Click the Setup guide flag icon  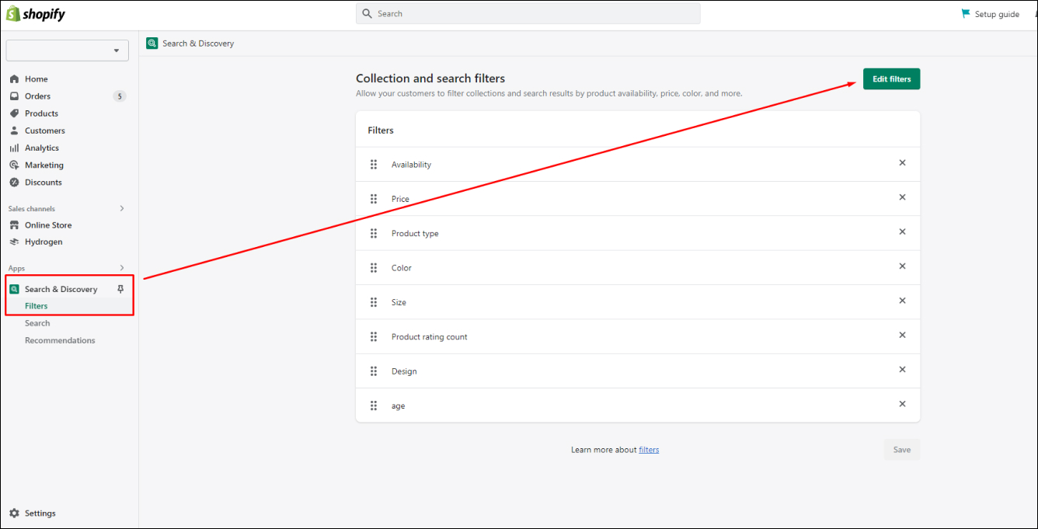966,13
